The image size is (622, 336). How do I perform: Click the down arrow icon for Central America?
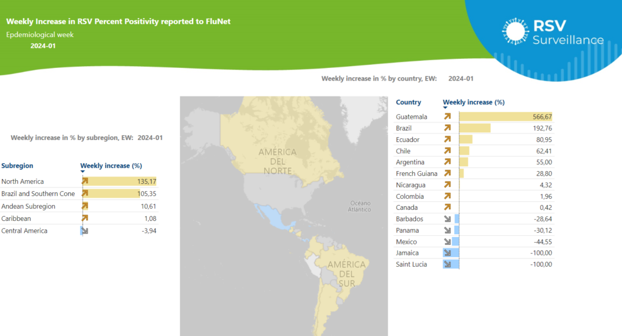pyautogui.click(x=85, y=230)
